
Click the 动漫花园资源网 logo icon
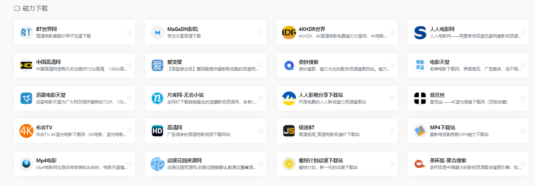click(158, 164)
